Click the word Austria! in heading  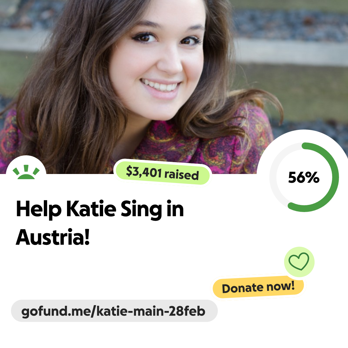(53, 237)
